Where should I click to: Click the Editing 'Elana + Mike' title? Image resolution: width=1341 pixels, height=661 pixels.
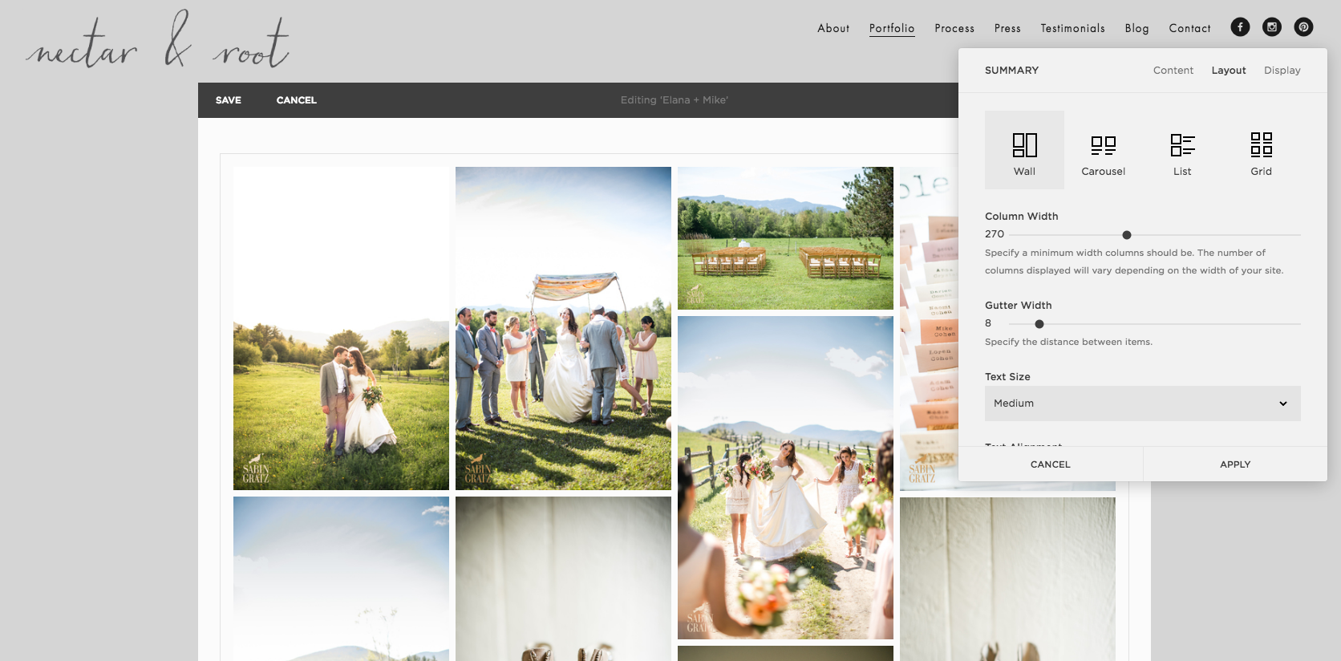pyautogui.click(x=674, y=100)
